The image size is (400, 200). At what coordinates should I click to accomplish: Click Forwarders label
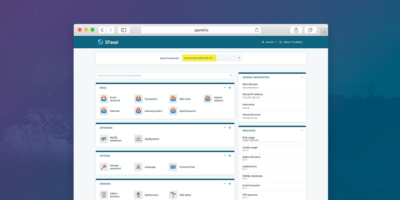151,99
